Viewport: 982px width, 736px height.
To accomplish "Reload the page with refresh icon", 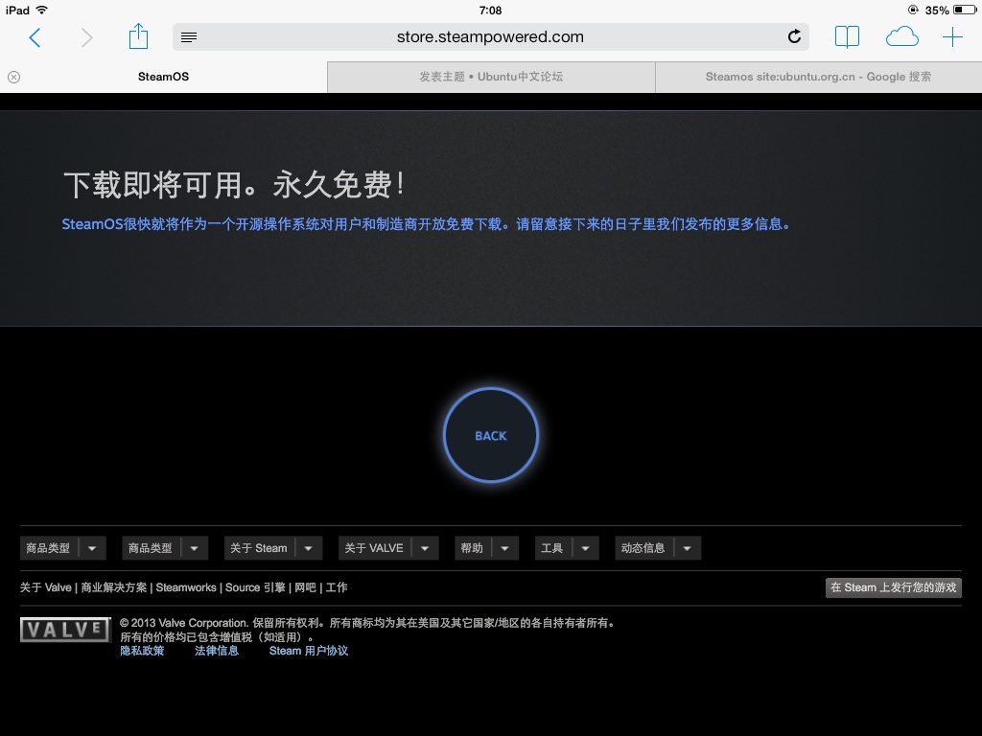I will point(794,37).
